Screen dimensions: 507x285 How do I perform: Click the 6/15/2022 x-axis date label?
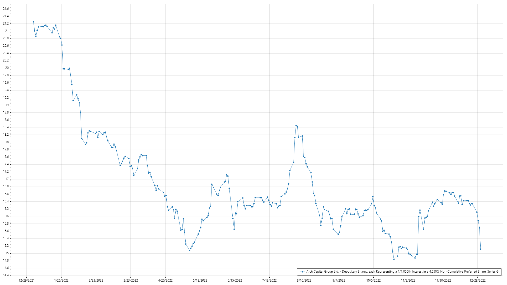(x=235, y=281)
